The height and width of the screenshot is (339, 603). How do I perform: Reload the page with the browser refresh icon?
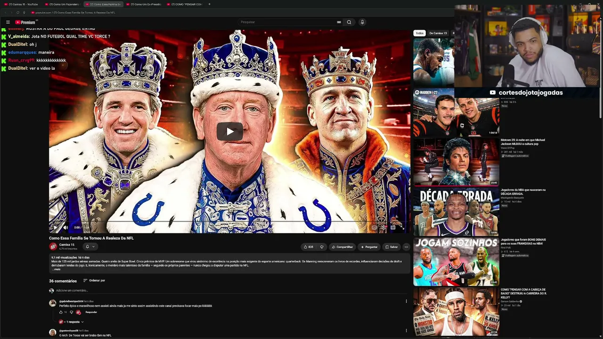pyautogui.click(x=17, y=13)
